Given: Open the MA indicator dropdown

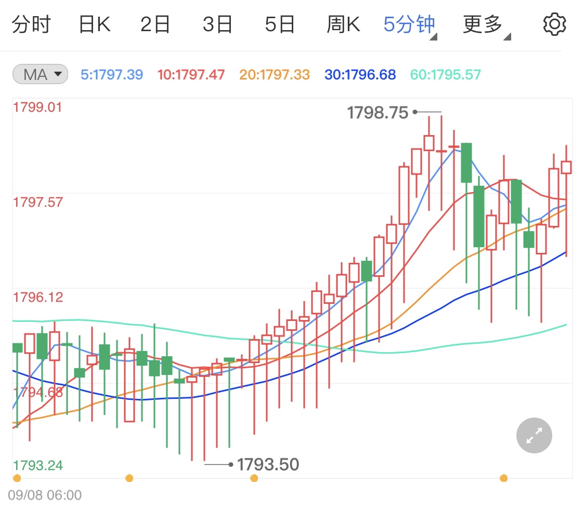Looking at the screenshot, I should [40, 74].
